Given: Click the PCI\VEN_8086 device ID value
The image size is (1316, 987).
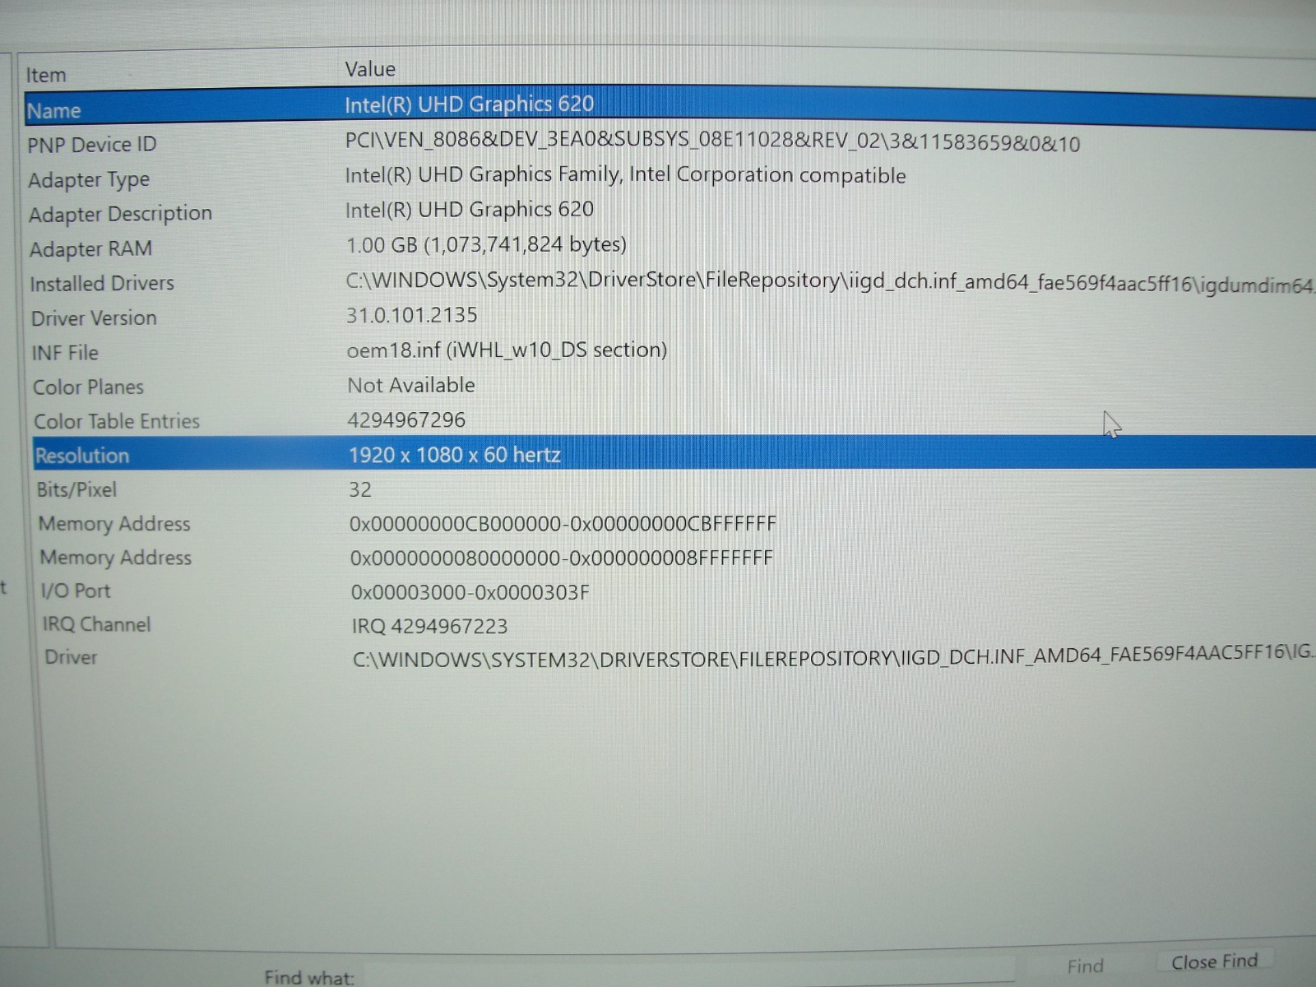Looking at the screenshot, I should coord(712,141).
